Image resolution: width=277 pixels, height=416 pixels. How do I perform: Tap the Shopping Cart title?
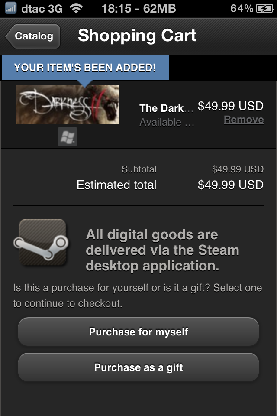pyautogui.click(x=137, y=36)
